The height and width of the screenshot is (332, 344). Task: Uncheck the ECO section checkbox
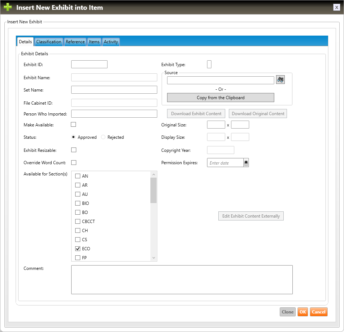coord(77,249)
